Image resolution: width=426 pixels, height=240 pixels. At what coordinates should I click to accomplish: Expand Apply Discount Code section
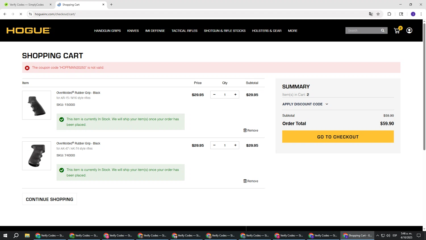pyautogui.click(x=305, y=104)
